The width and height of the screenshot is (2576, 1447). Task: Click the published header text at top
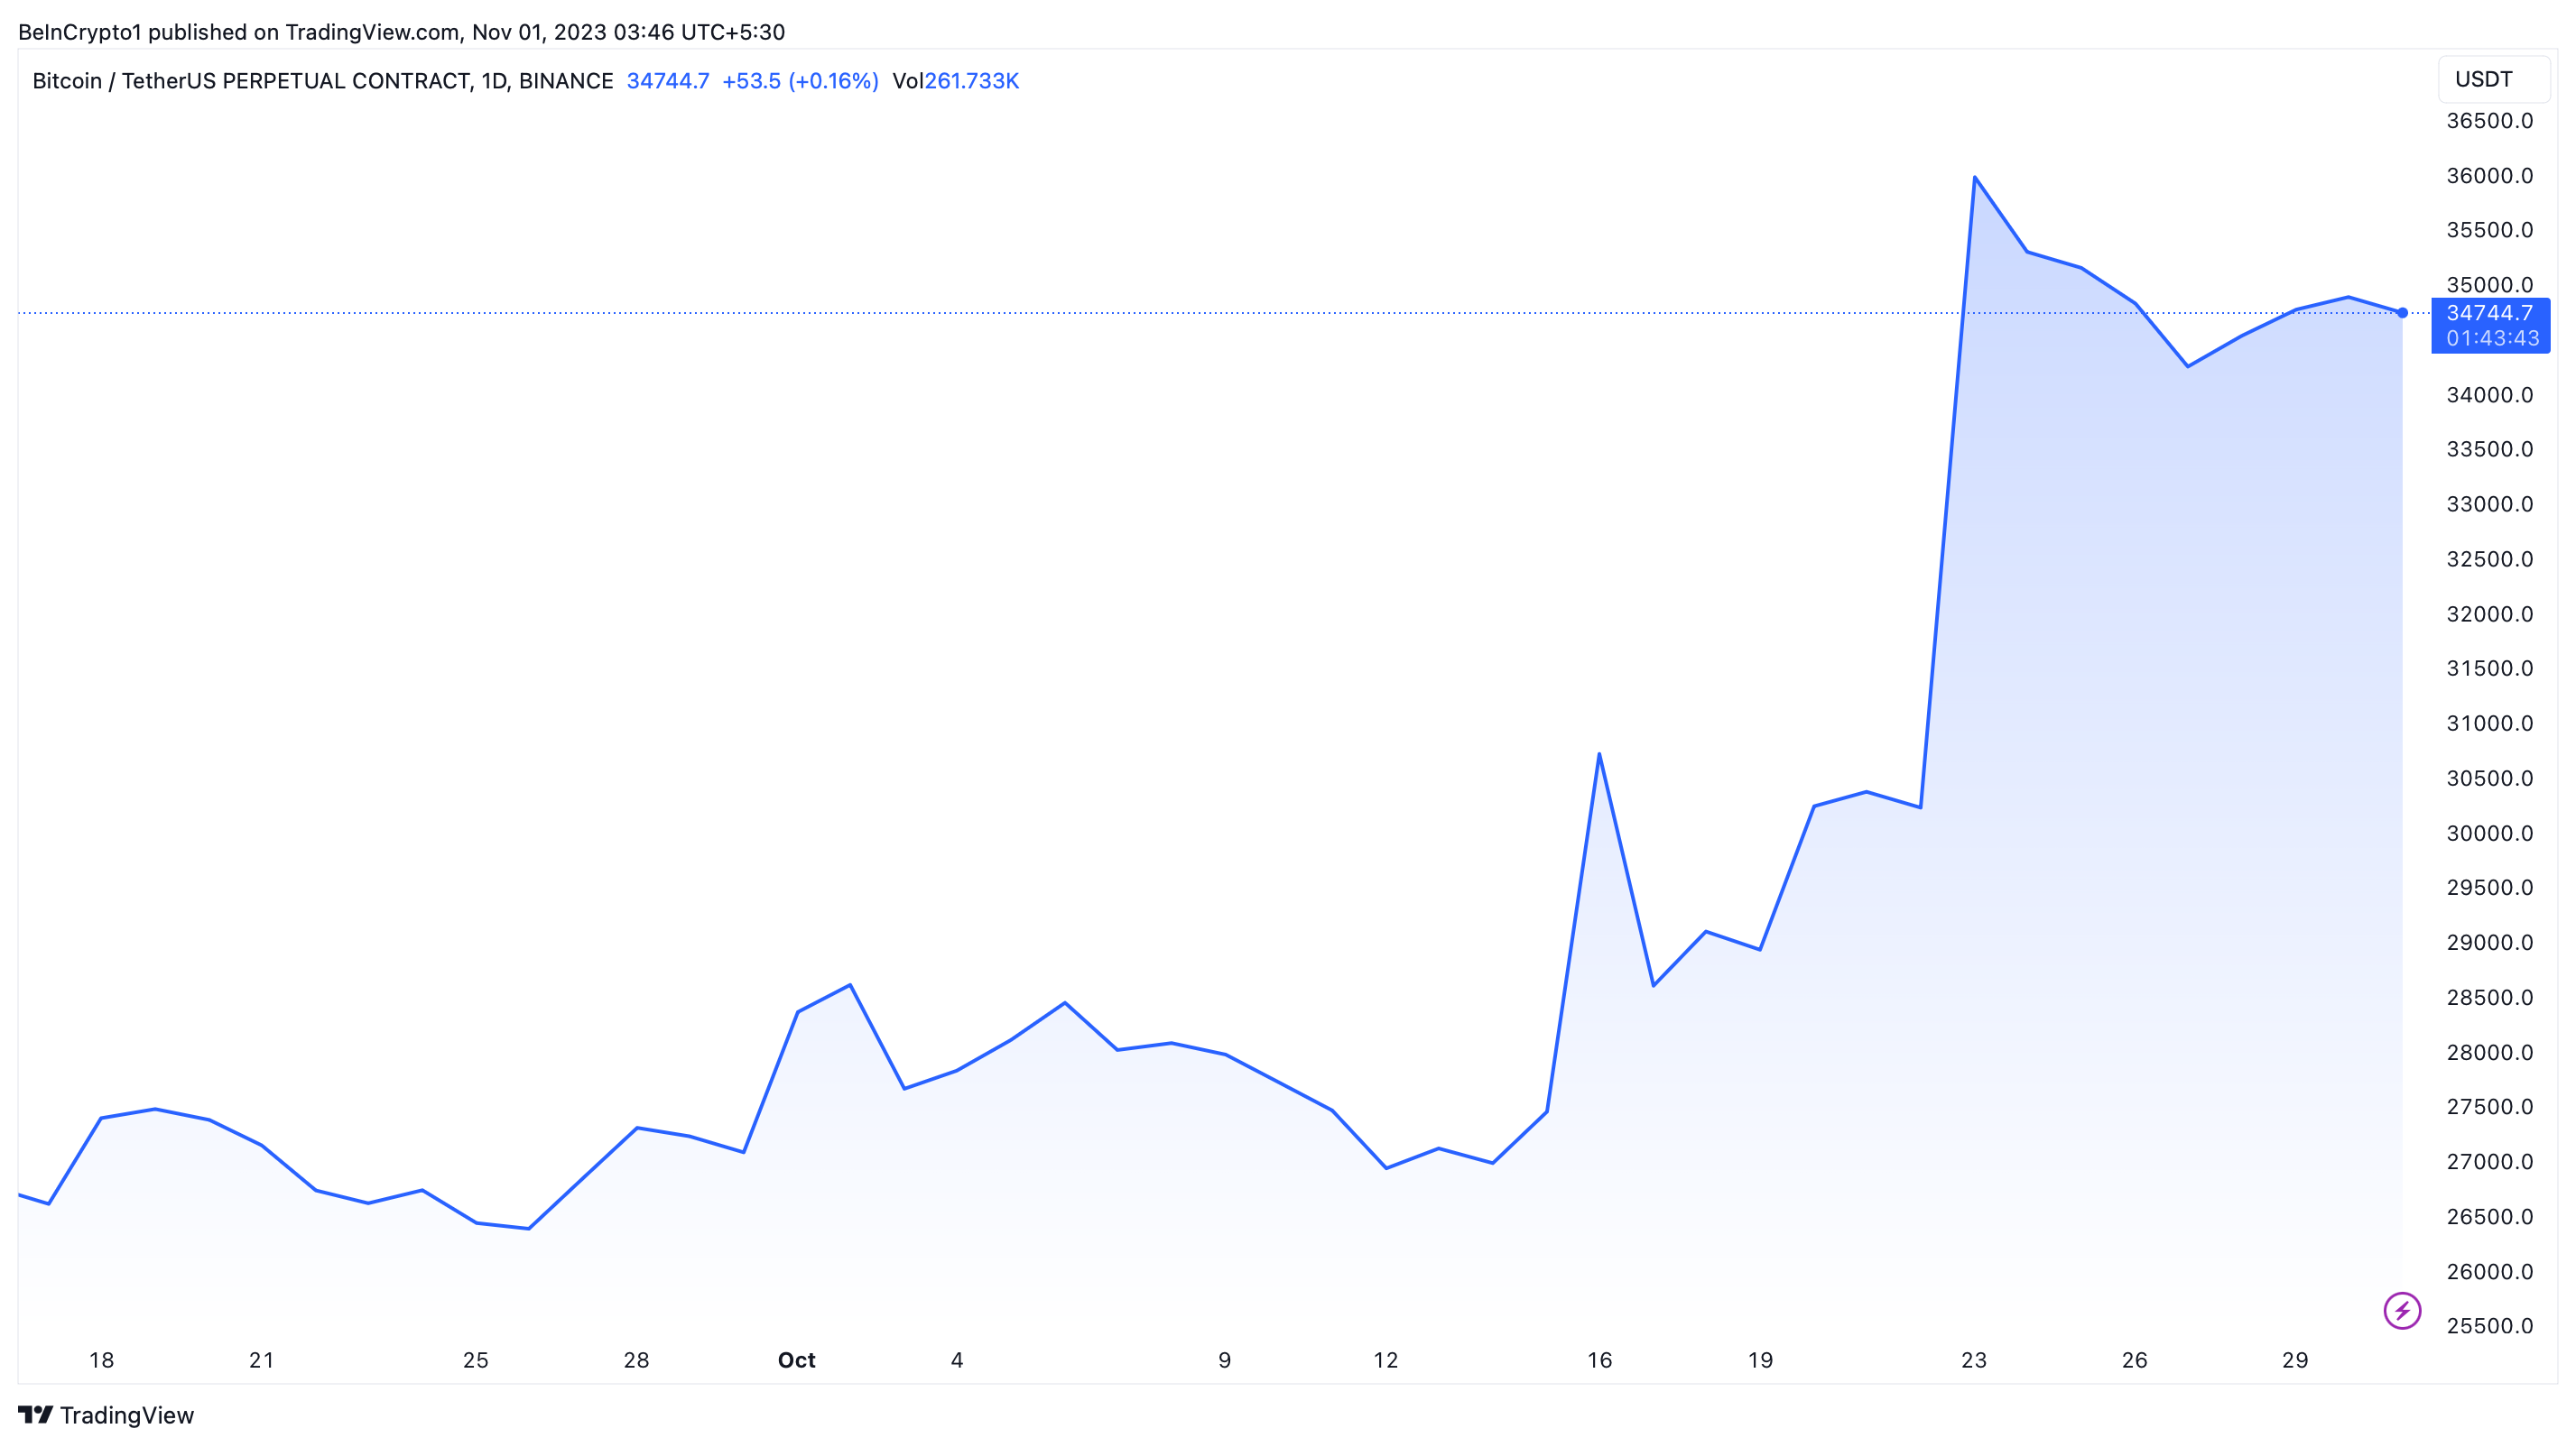click(x=401, y=32)
